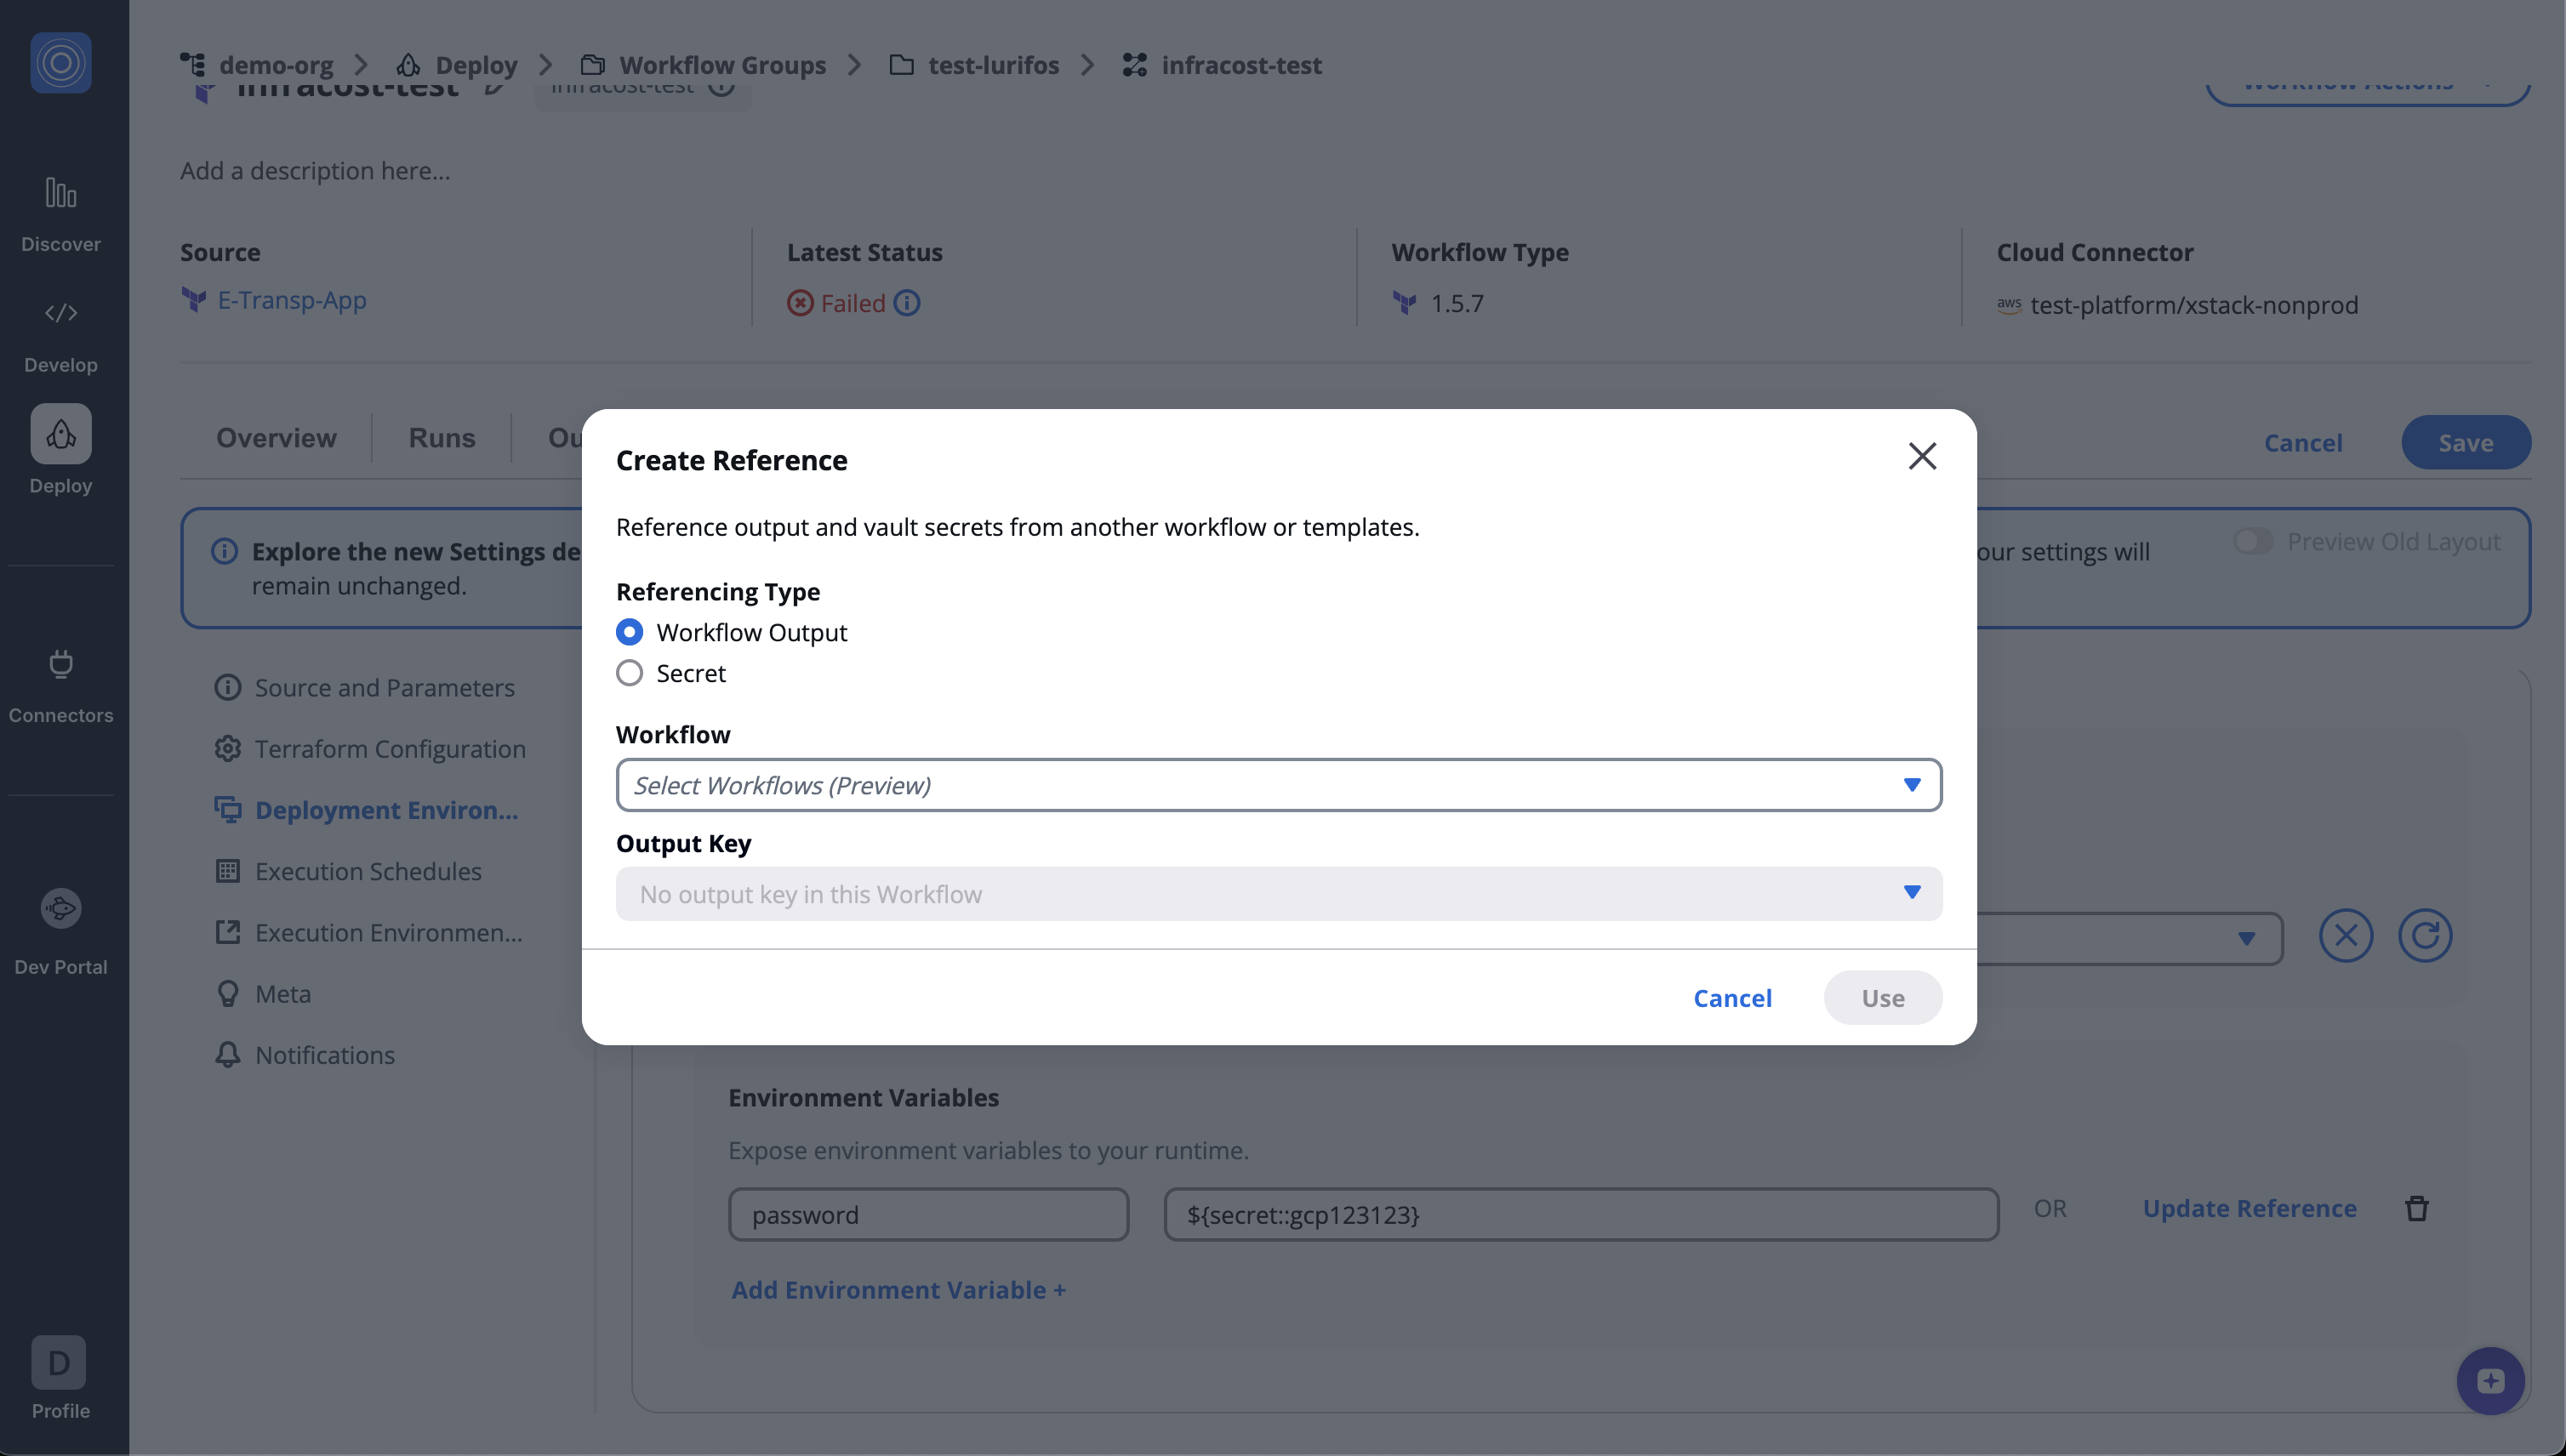This screenshot has width=2566, height=1456.
Task: Open the Develop code icon
Action: 61,313
